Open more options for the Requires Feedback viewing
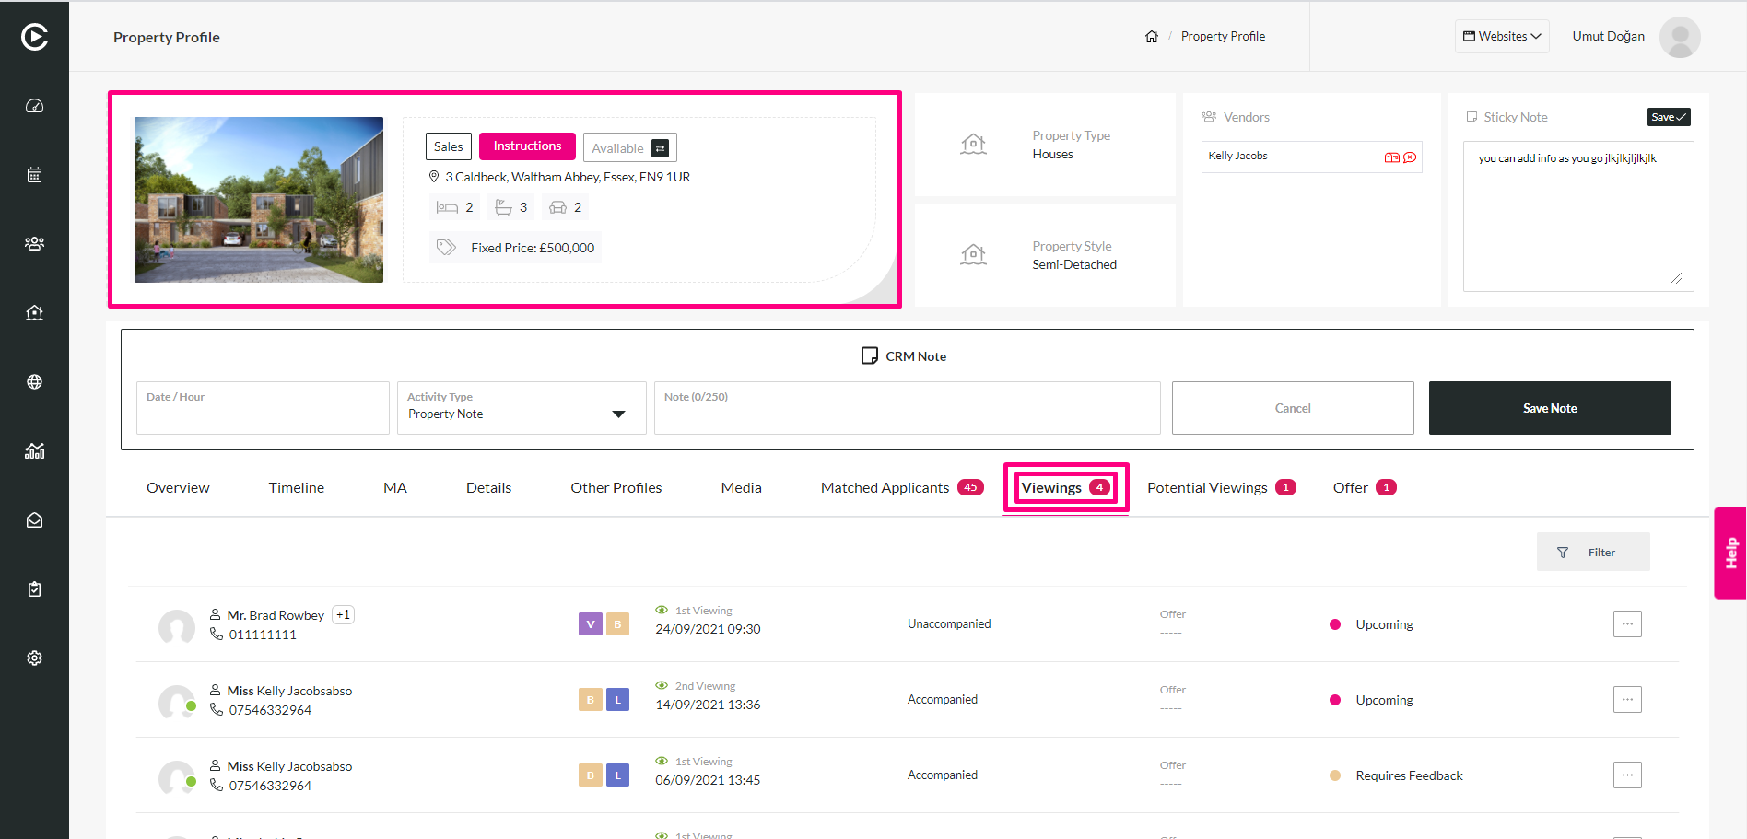1747x839 pixels. coord(1627,775)
